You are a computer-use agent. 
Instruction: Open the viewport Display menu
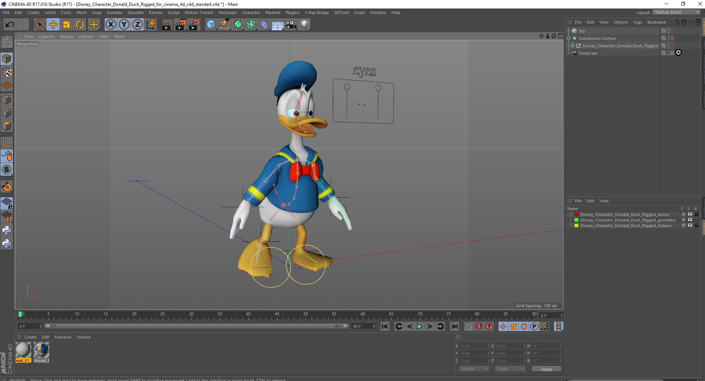[67, 37]
